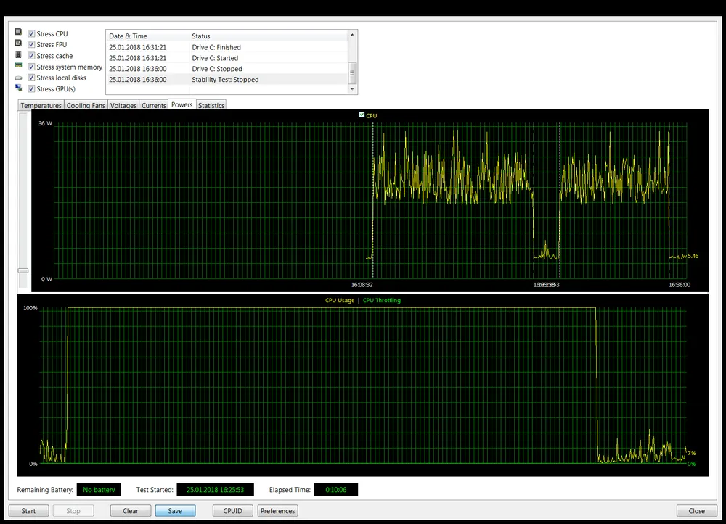Click the cache chip icon beside Stress cache
The image size is (726, 524).
pyautogui.click(x=18, y=55)
